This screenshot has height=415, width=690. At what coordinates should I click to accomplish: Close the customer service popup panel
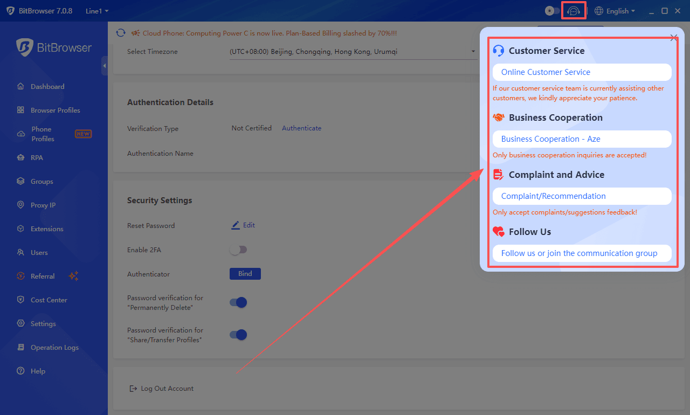point(673,38)
